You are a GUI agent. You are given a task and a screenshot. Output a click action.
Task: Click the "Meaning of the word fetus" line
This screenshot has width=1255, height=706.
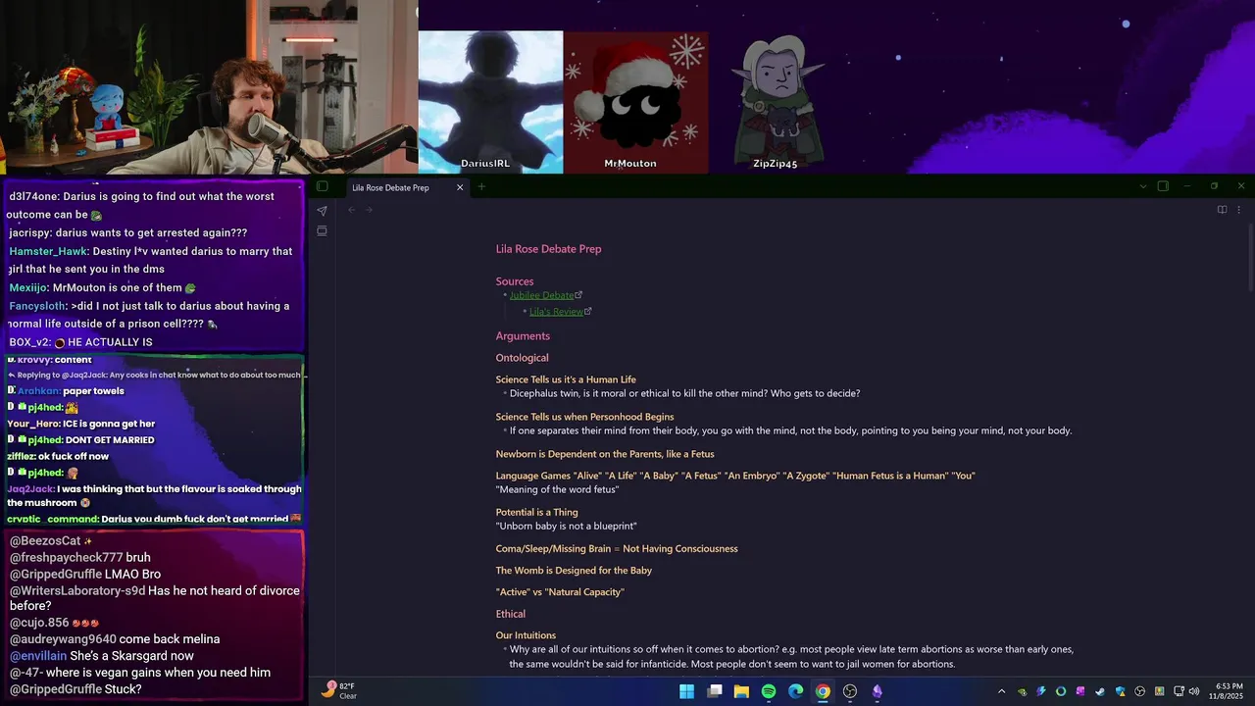coord(557,489)
